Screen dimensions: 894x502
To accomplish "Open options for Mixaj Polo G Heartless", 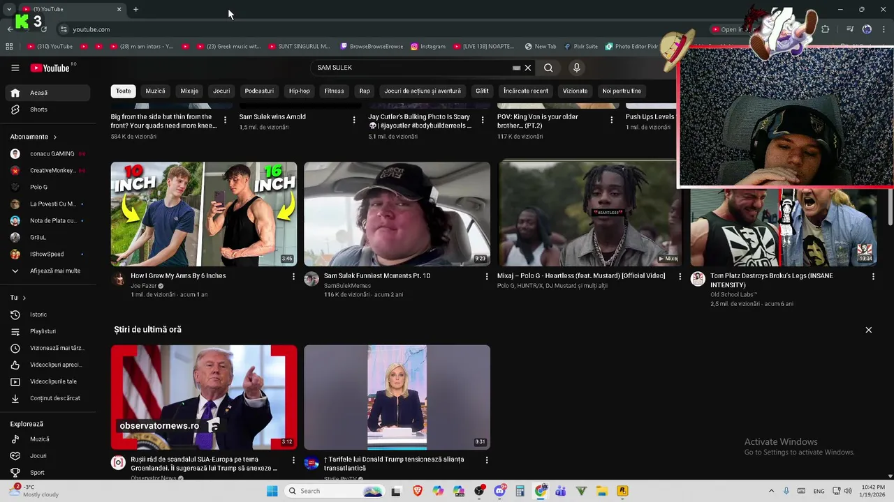I will pyautogui.click(x=680, y=277).
